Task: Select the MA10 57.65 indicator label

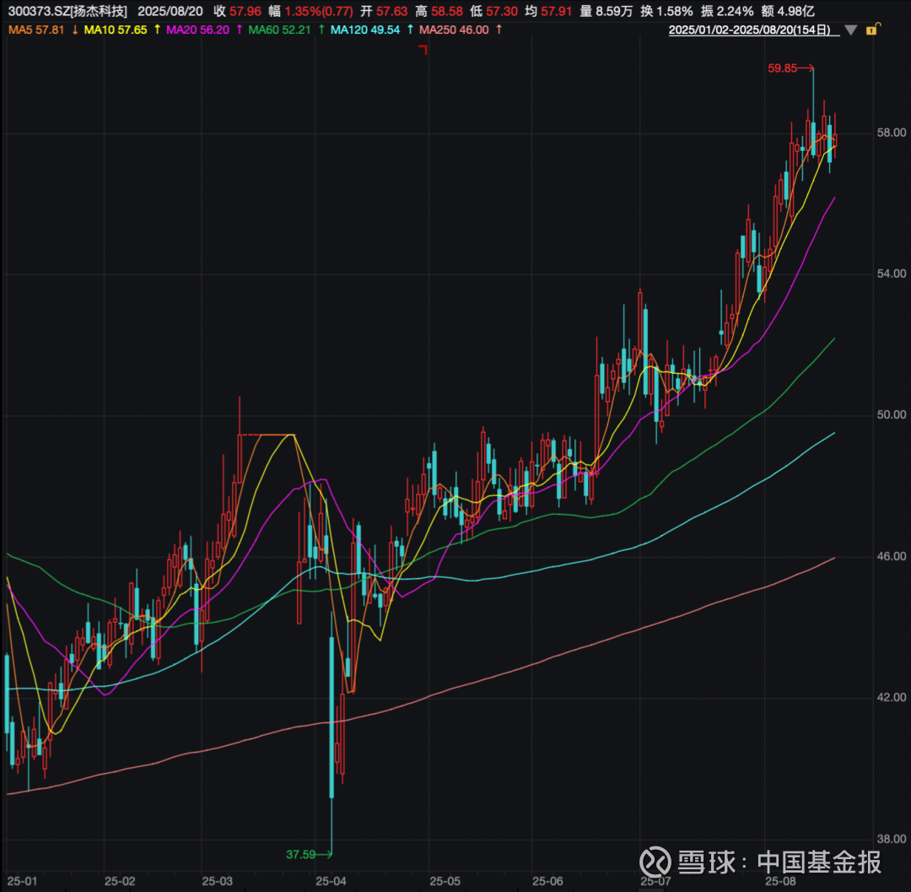Action: (115, 30)
